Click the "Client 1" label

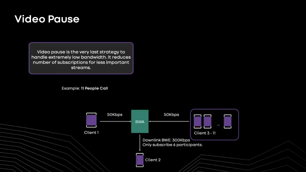[91, 133]
